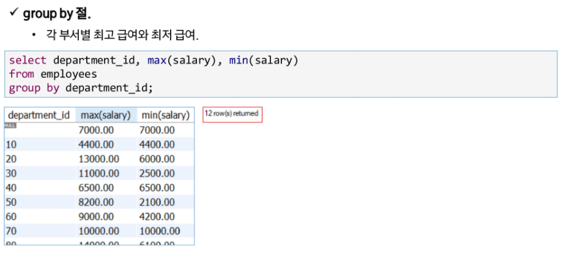
Task: Click the max function in the query
Action: click(157, 60)
